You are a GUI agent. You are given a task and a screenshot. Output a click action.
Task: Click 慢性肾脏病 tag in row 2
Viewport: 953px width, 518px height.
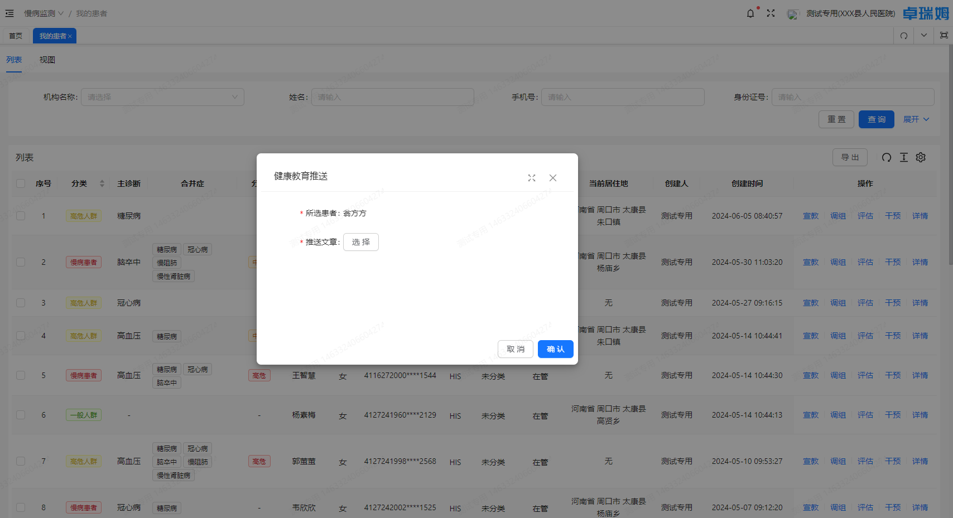pyautogui.click(x=174, y=276)
